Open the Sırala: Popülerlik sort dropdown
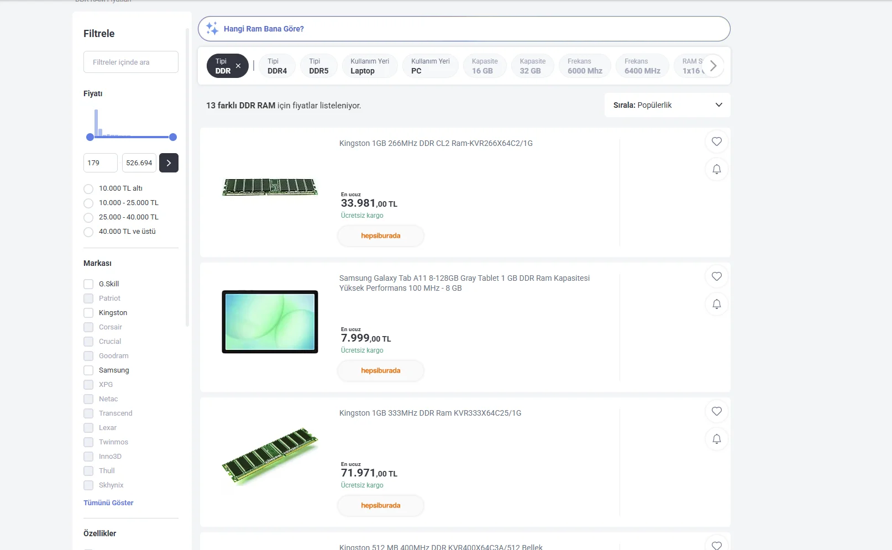This screenshot has width=892, height=550. point(667,105)
